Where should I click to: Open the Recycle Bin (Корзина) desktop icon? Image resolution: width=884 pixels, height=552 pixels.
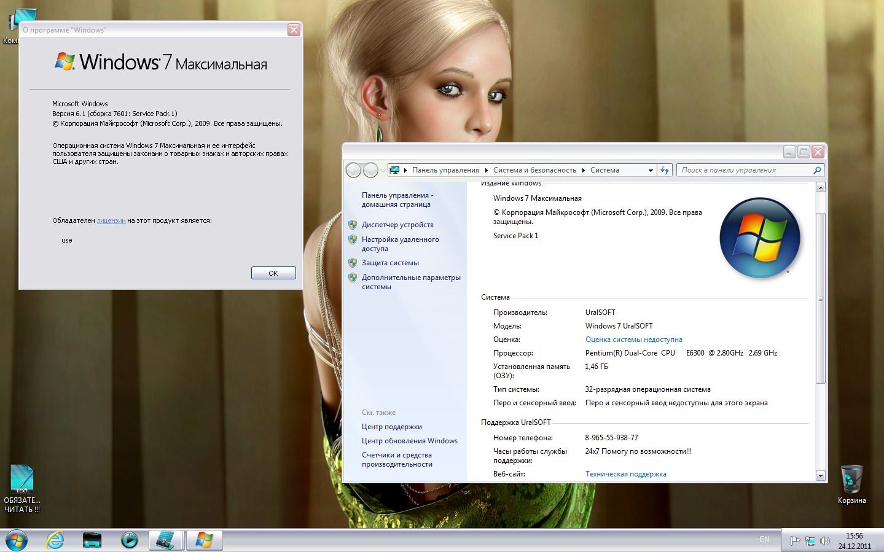tap(851, 484)
